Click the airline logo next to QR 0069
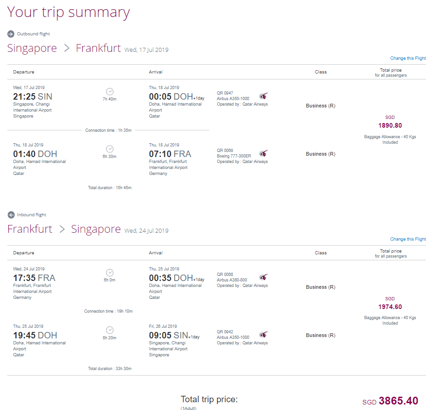The image size is (431, 410). tap(263, 154)
